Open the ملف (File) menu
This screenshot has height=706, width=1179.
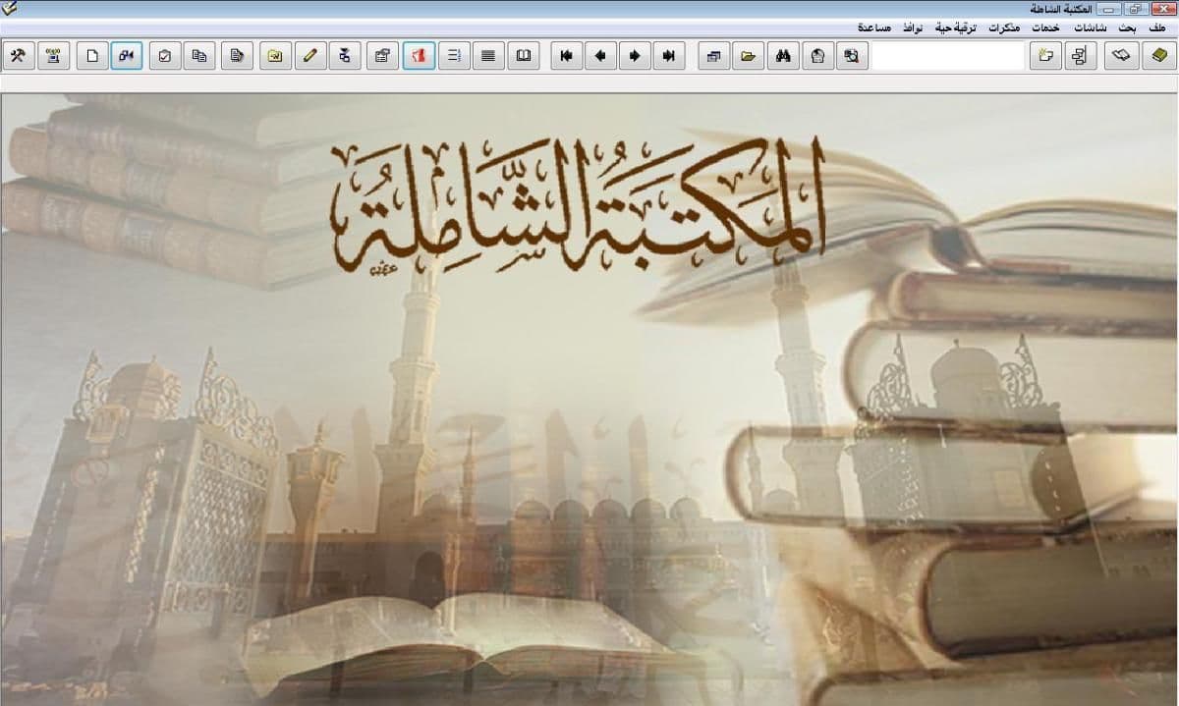(1157, 28)
